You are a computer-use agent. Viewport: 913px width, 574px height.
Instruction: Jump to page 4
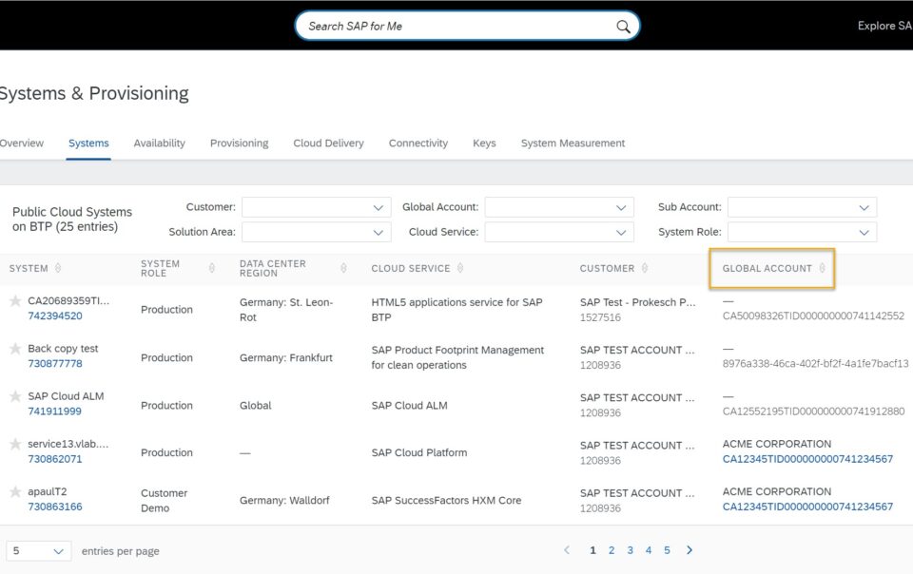point(648,550)
